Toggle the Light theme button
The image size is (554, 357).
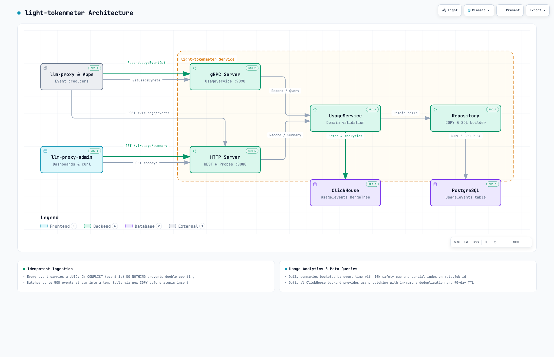tap(450, 10)
